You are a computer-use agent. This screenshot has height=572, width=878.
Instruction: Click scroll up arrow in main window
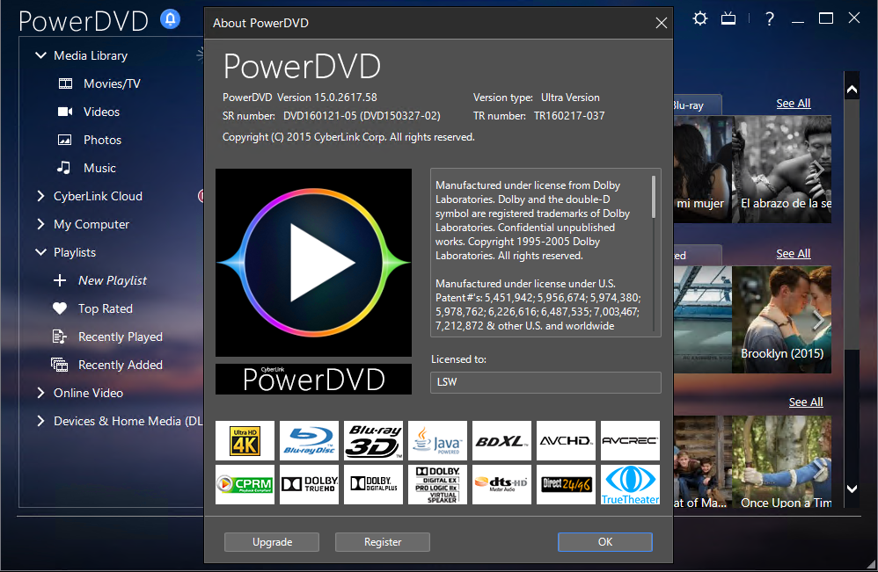coord(852,90)
